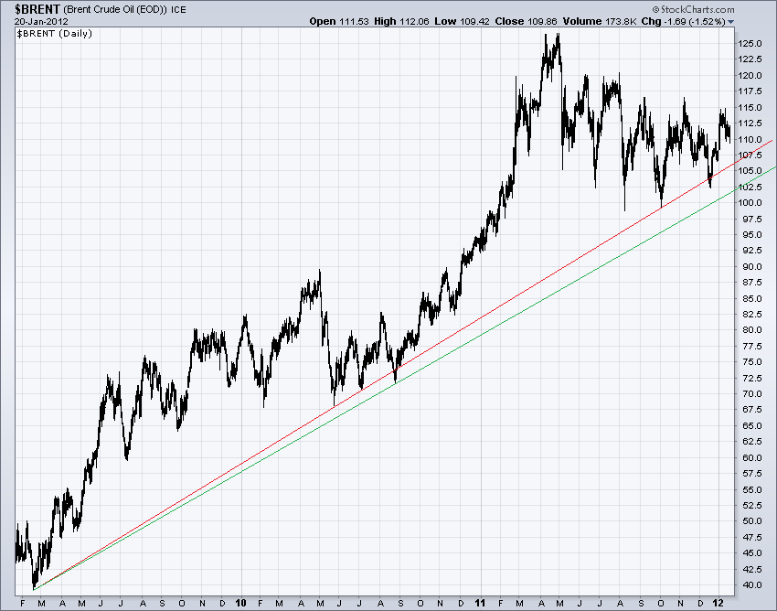777x611 pixels.
Task: Click the StockCharts.com copyright label
Action: tap(693, 9)
